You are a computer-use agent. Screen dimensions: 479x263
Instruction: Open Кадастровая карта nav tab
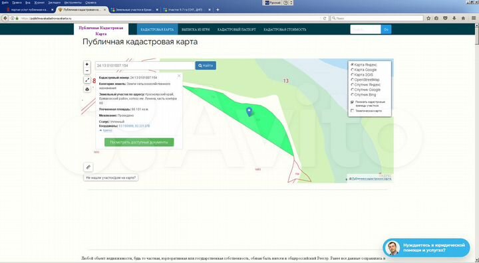157,30
